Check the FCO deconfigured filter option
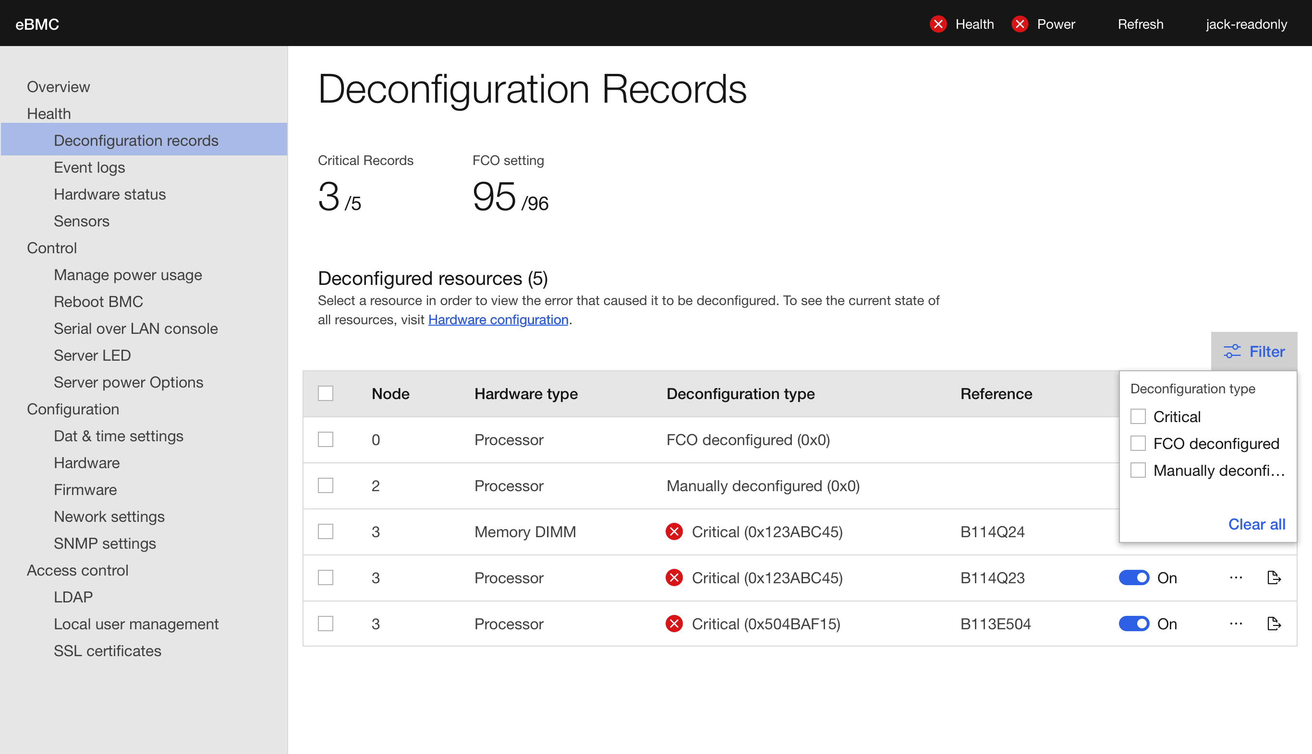Image resolution: width=1312 pixels, height=754 pixels. [1138, 443]
